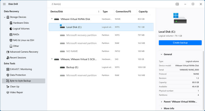Open Recent Sessions
205x111 pixels.
(18, 58)
